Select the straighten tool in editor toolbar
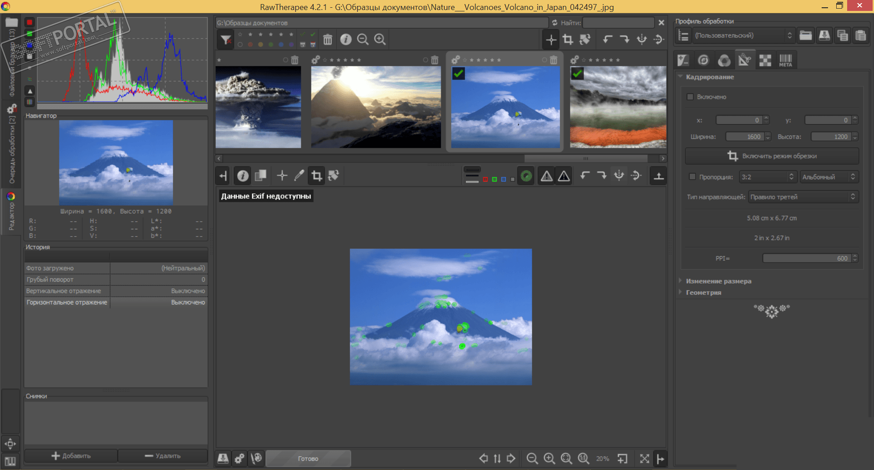 [x=334, y=176]
